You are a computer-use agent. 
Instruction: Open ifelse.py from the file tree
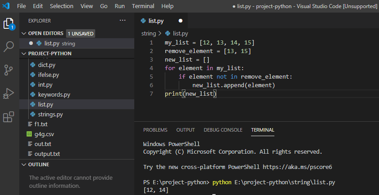click(48, 75)
